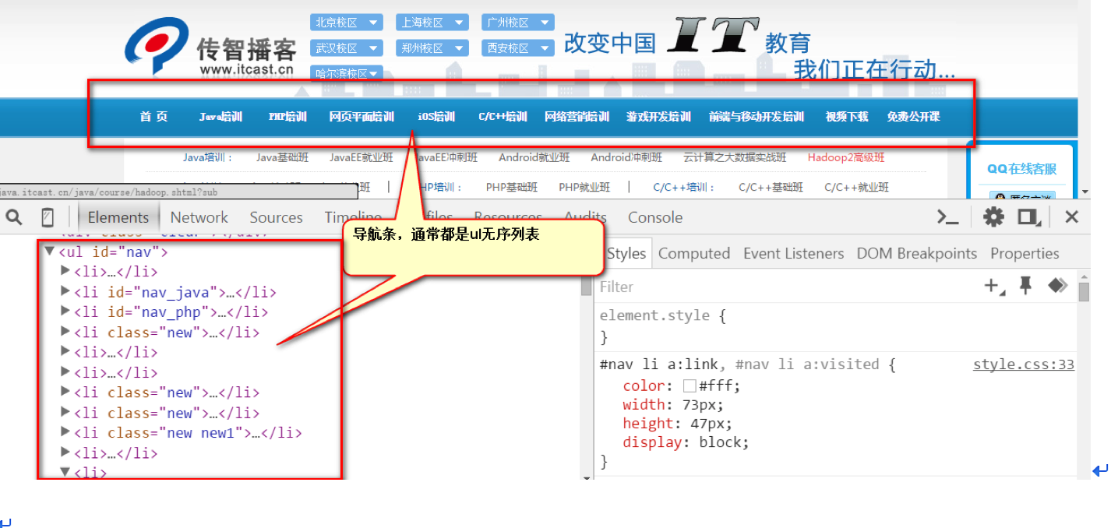
Task: Click the Java培训 navigation link
Action: tap(220, 117)
